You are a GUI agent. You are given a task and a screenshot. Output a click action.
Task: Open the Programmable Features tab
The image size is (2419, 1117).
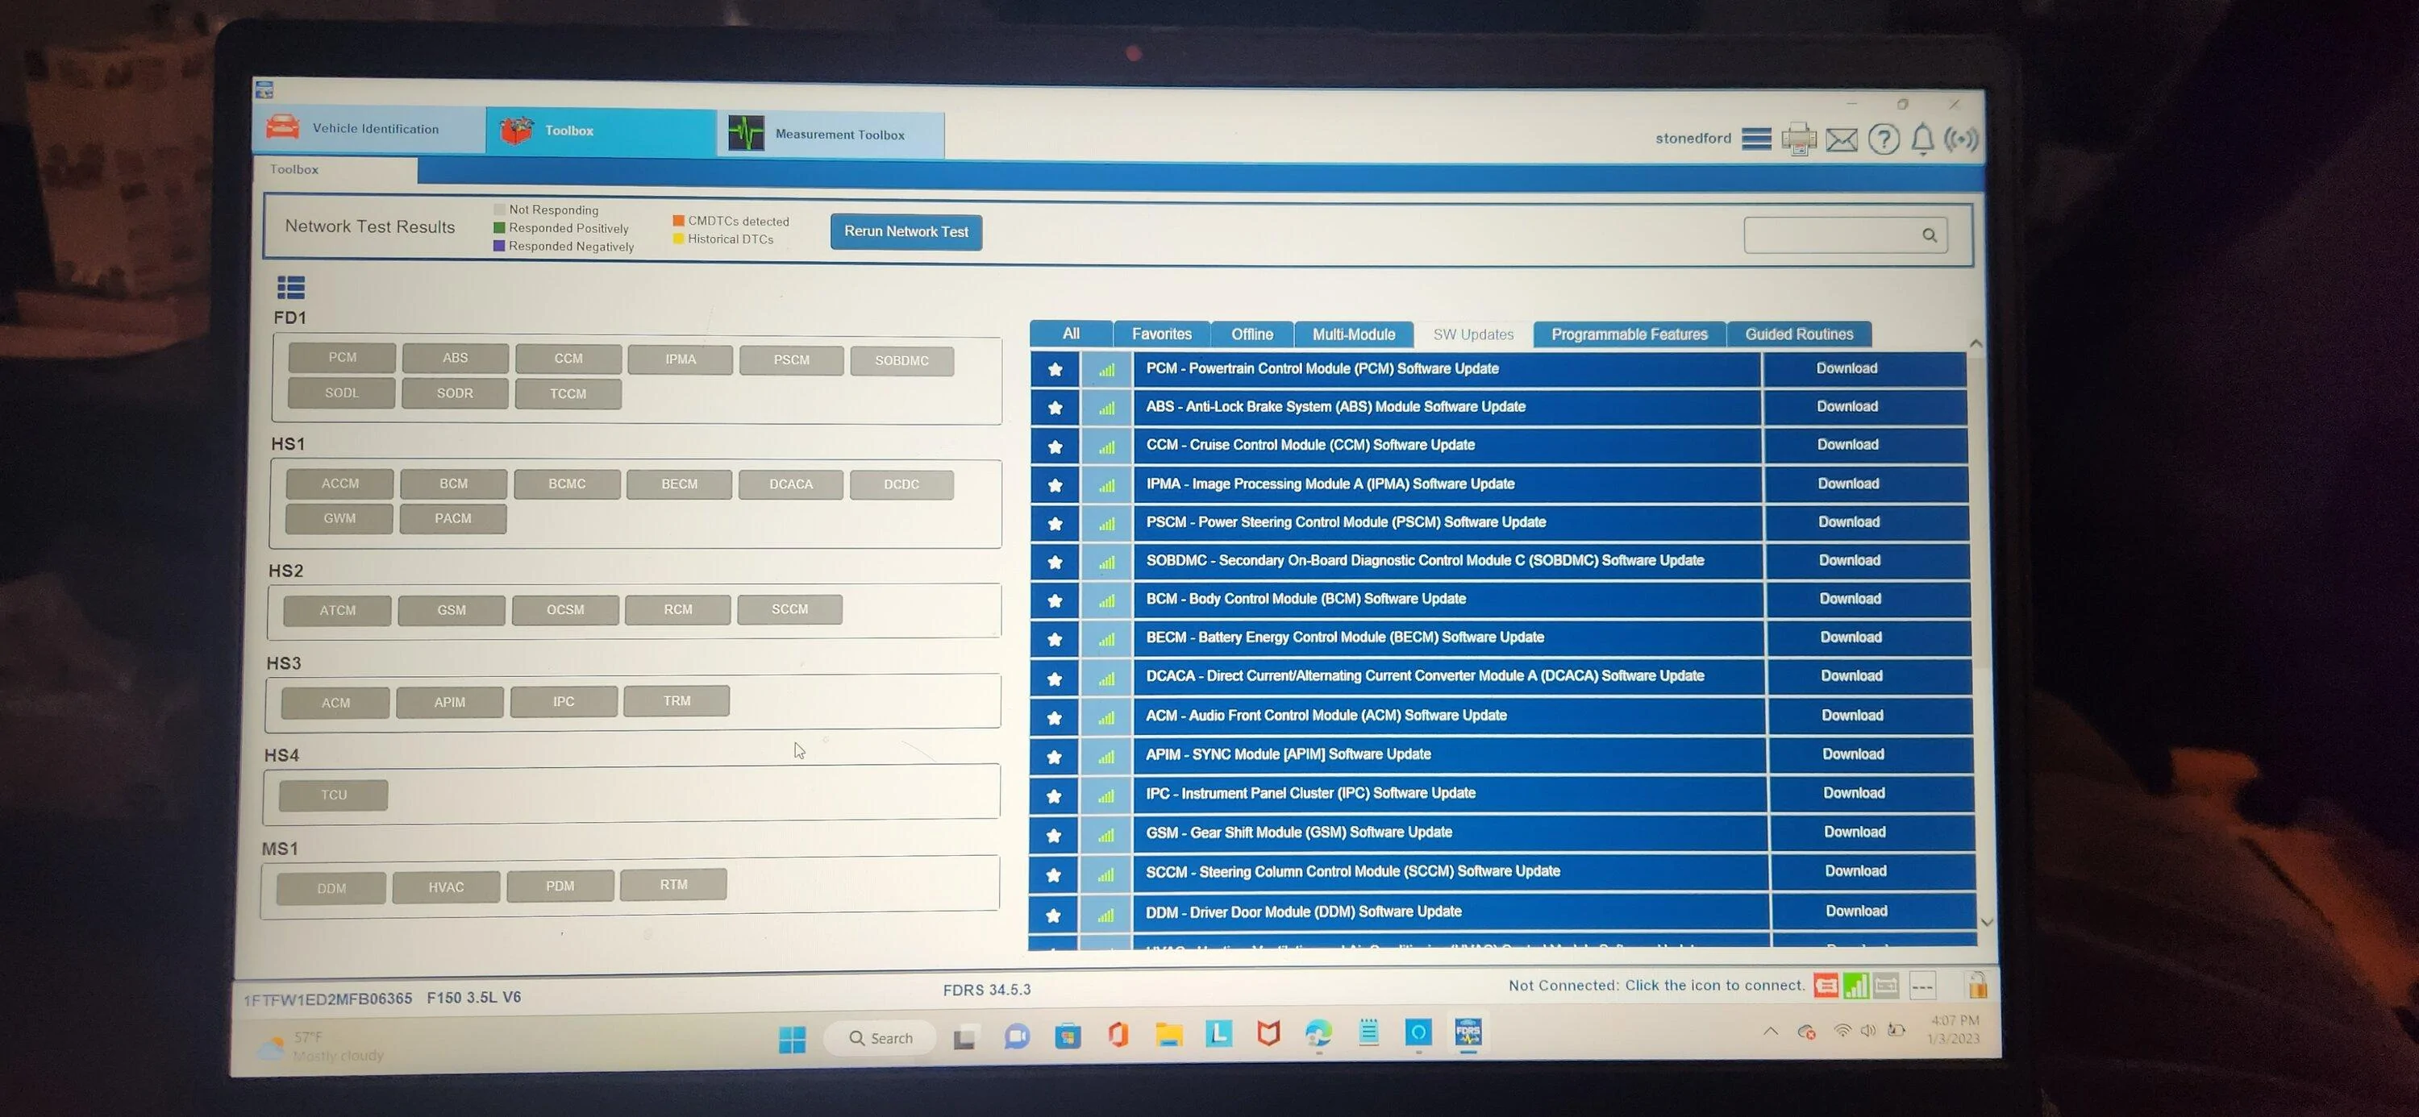click(1630, 335)
